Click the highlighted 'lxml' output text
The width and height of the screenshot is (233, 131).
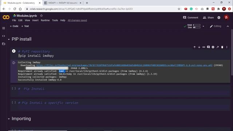coord(62,71)
